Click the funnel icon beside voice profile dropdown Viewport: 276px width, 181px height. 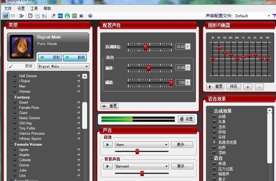[x=274, y=16]
